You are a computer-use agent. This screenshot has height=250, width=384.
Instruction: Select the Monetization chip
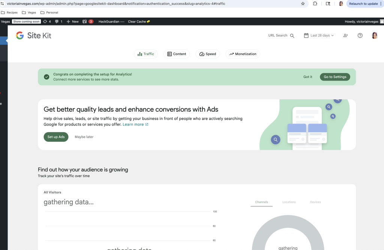pyautogui.click(x=243, y=54)
